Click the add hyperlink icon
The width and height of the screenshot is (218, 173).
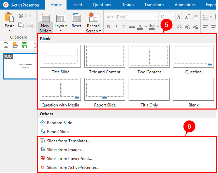tap(187, 27)
